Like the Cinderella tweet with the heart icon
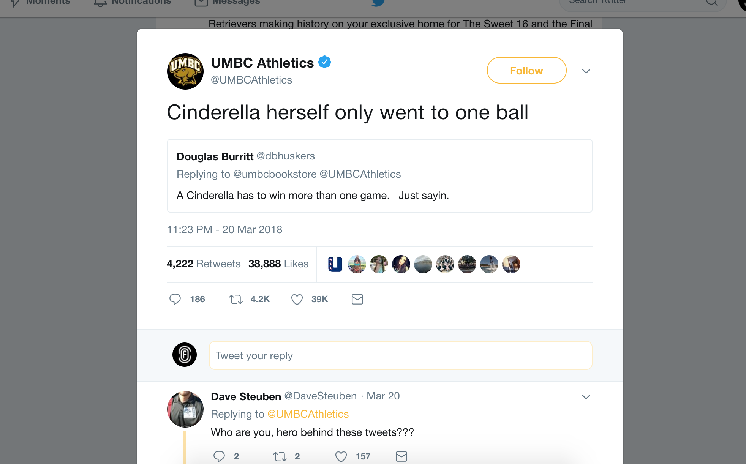The image size is (746, 464). pyautogui.click(x=297, y=300)
